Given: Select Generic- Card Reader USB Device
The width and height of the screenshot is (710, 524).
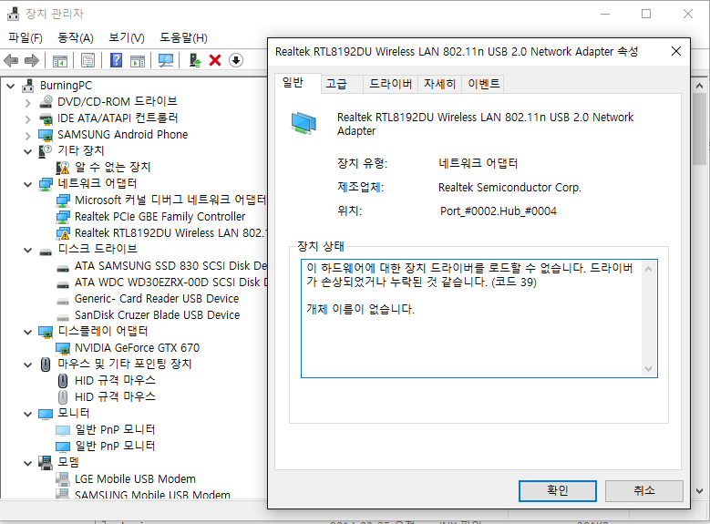Looking at the screenshot, I should (x=157, y=299).
